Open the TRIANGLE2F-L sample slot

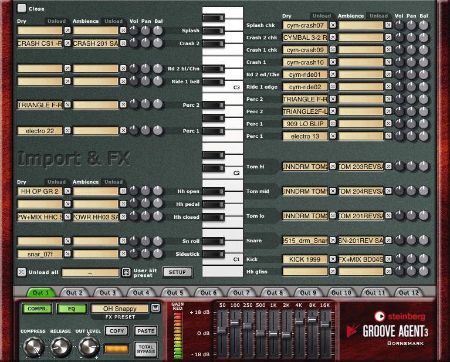click(304, 111)
